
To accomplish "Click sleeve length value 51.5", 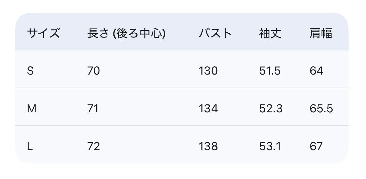I will pos(270,71).
